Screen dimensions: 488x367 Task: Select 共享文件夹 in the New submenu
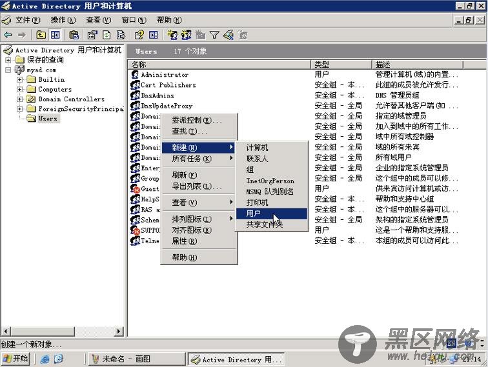(272, 224)
